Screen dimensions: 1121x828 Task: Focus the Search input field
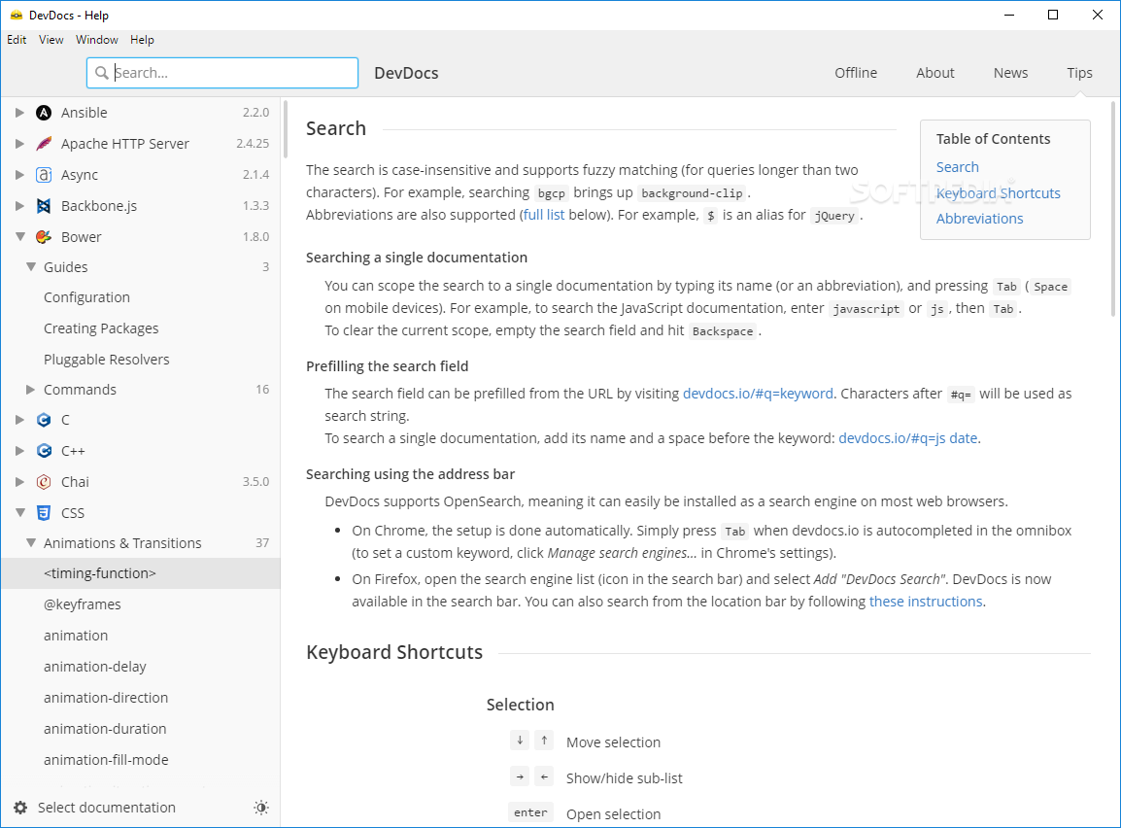click(x=222, y=73)
